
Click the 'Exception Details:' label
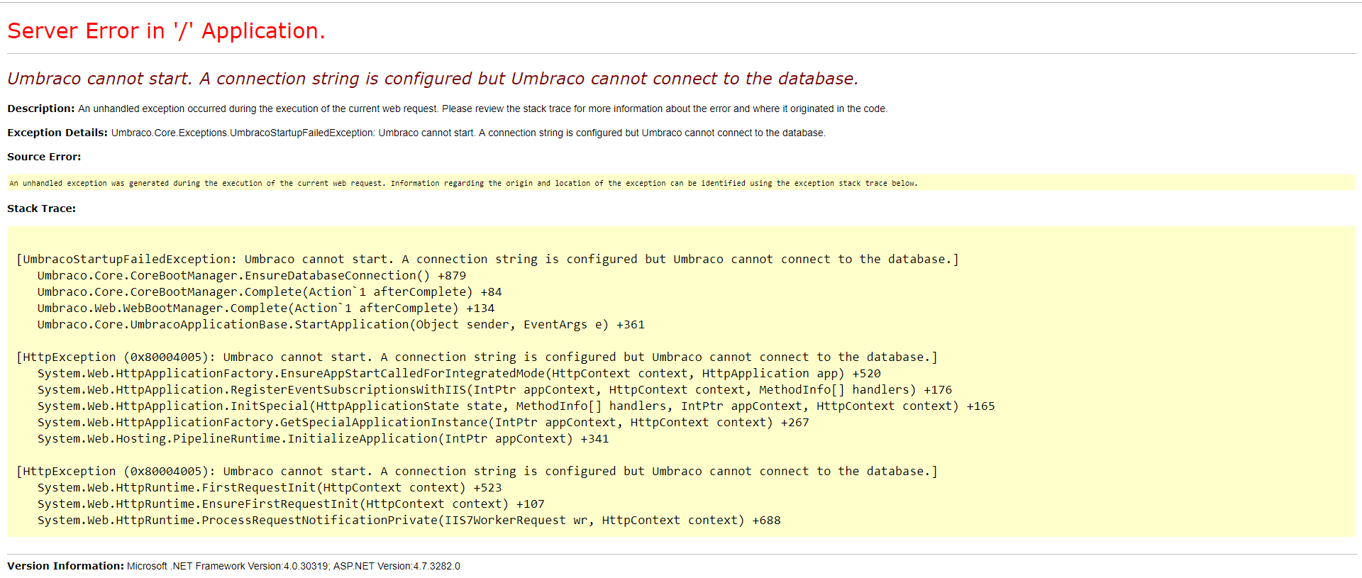[57, 133]
